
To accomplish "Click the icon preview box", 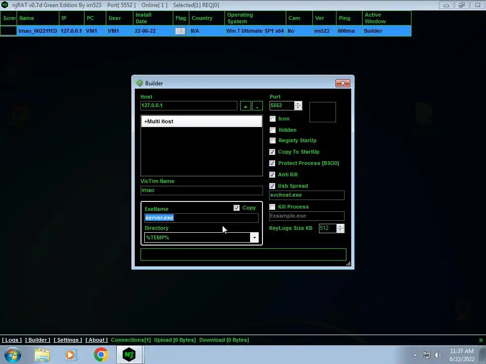I will pos(323,112).
